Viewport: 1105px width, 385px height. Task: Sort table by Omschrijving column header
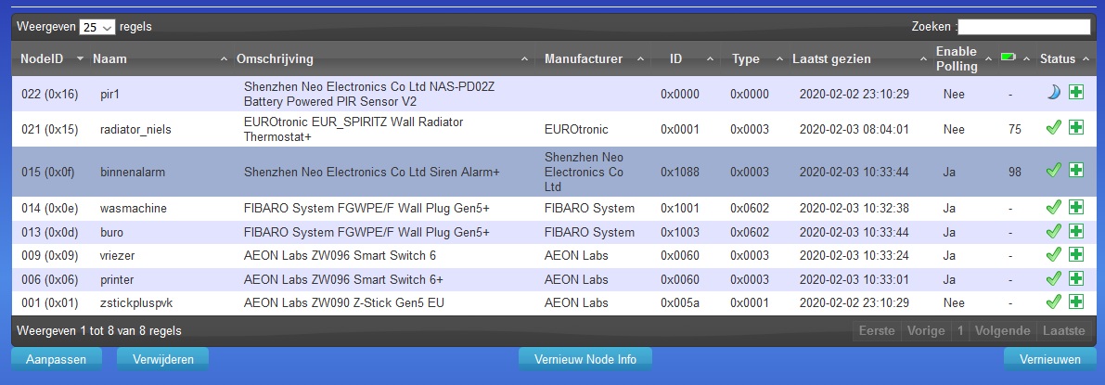click(x=275, y=59)
